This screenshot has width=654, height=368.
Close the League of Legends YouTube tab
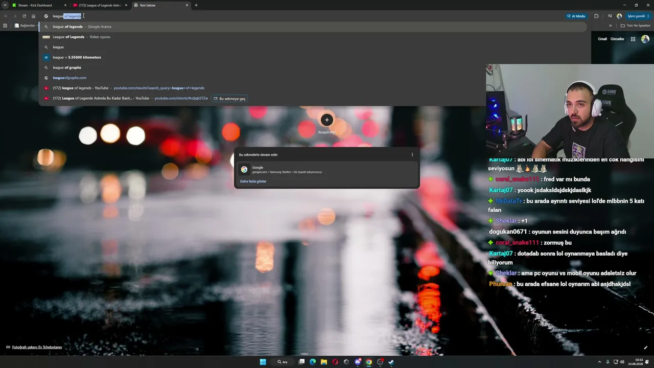click(126, 5)
